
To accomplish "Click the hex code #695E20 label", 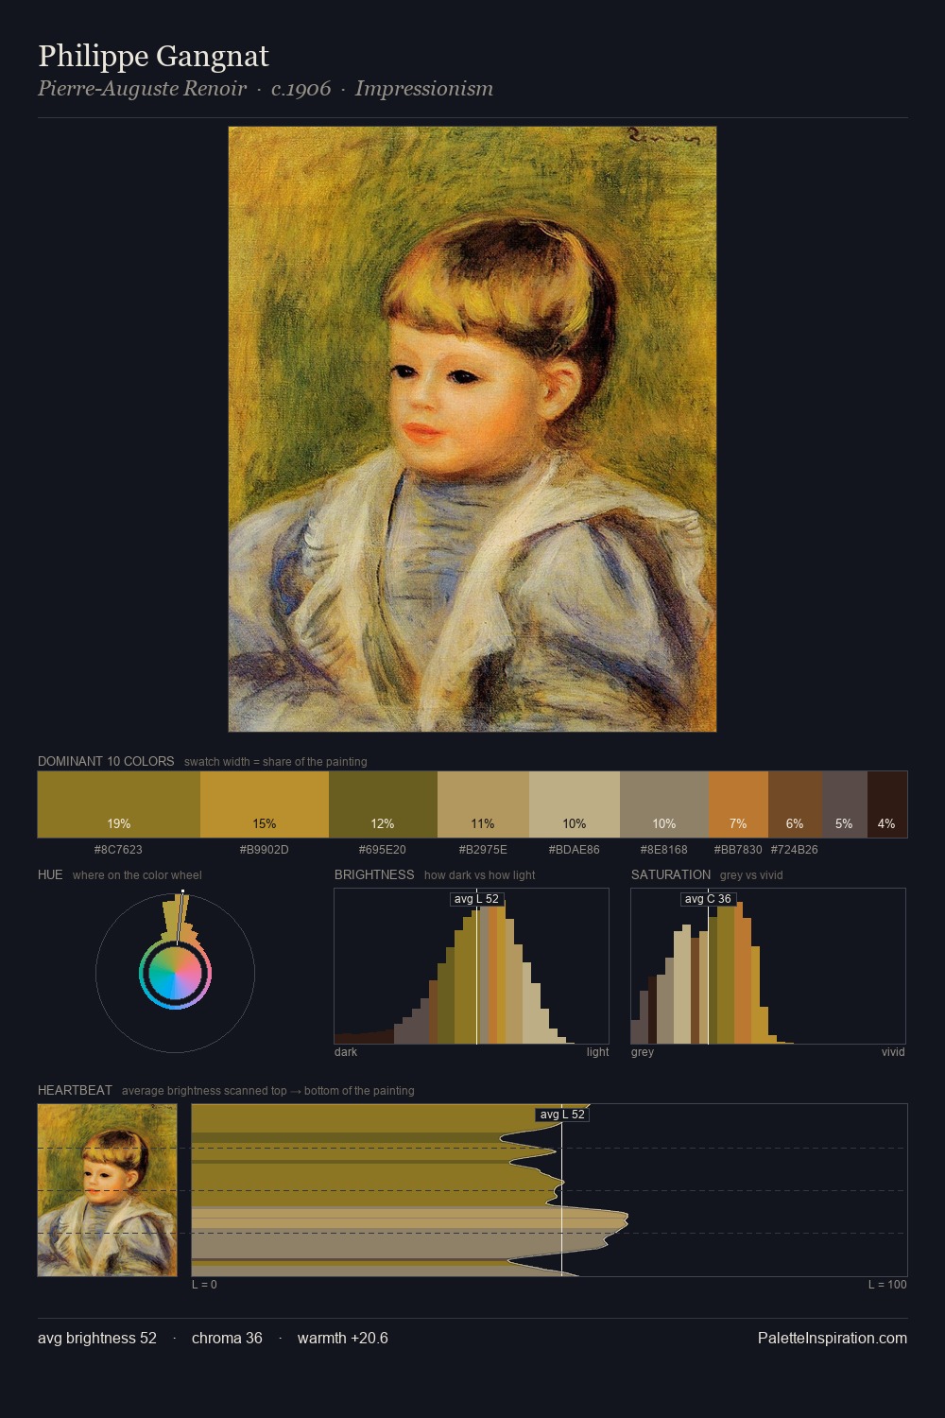I will tap(383, 849).
